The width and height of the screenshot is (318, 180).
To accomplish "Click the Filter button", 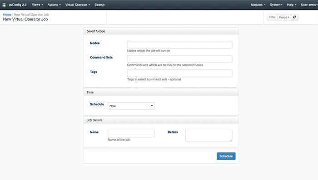I will click(x=272, y=17).
